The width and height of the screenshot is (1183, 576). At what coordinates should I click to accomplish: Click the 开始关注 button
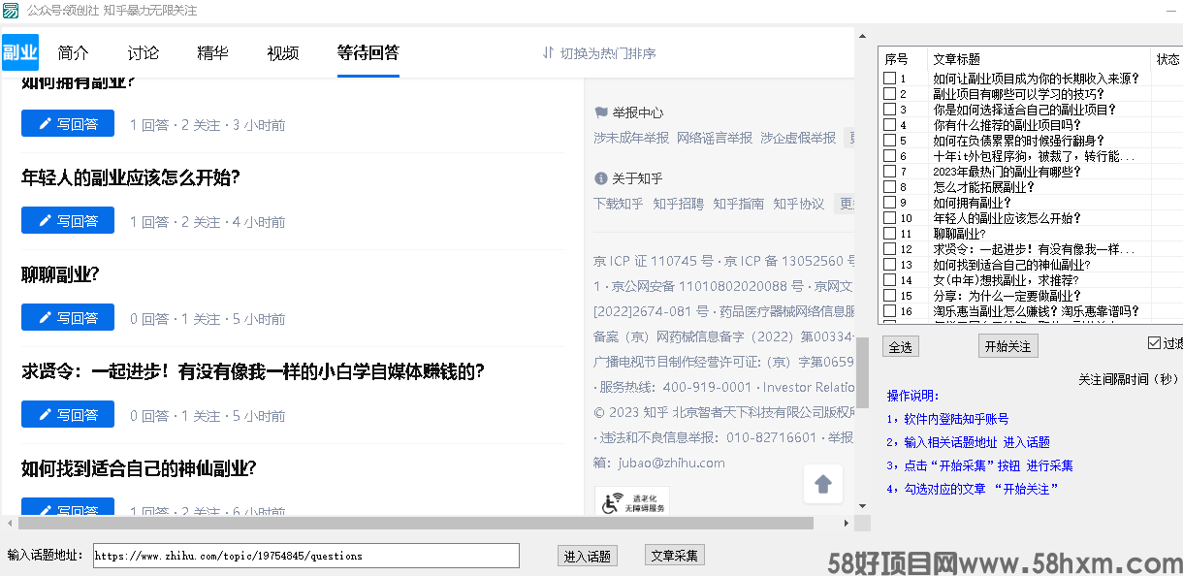click(x=1008, y=346)
